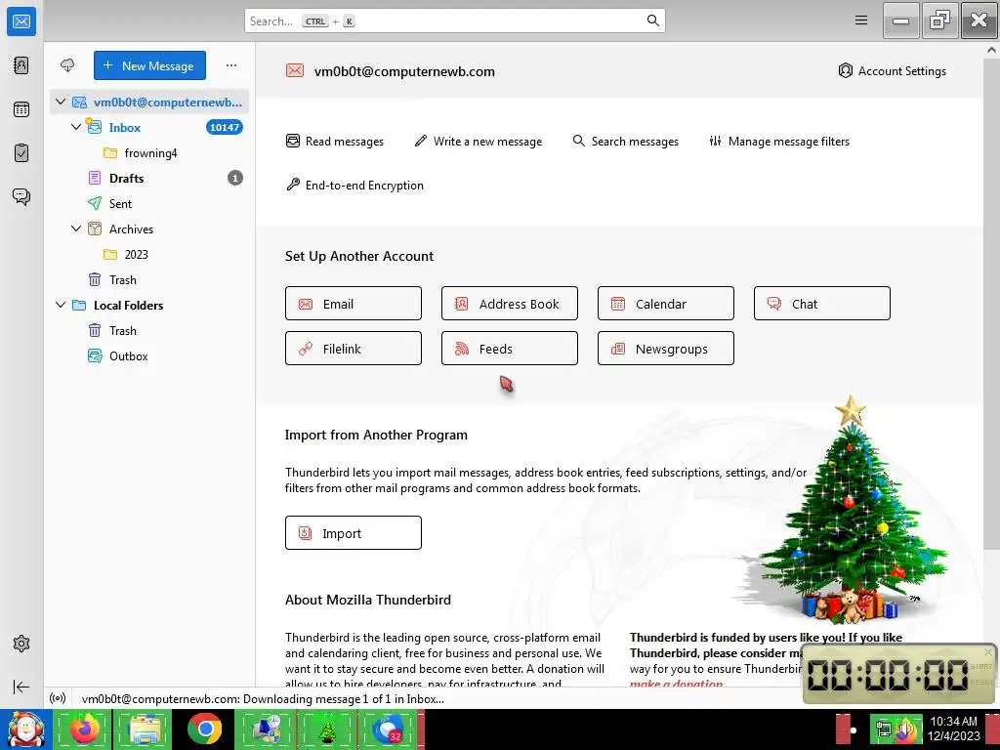Click the online status indicator icon
The image size is (1000, 750).
point(58,698)
